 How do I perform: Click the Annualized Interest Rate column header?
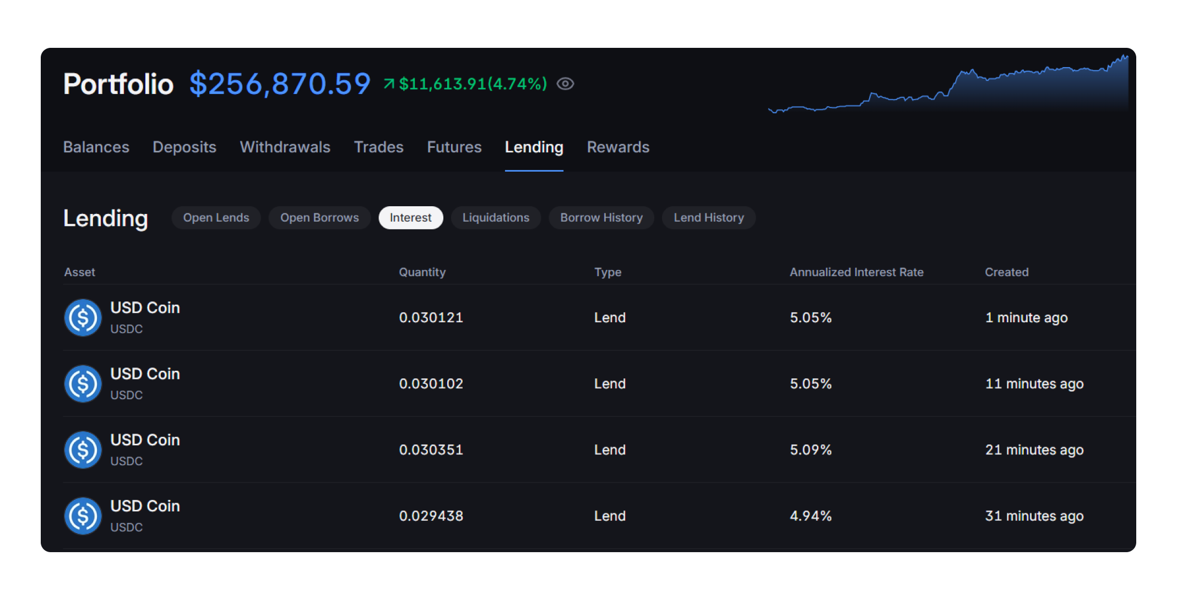[x=856, y=272]
